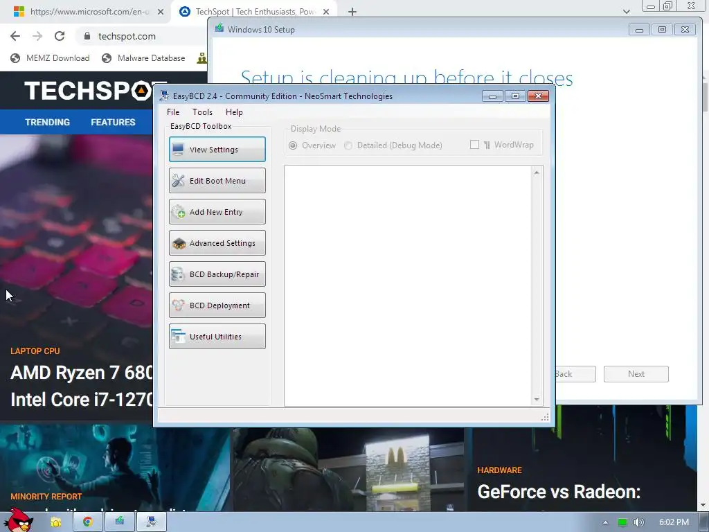The height and width of the screenshot is (532, 709).
Task: Open BCD Deployment section
Action: (x=217, y=305)
